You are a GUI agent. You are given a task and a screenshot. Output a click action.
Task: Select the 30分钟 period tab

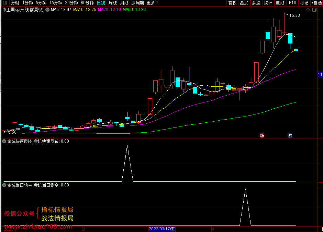[x=71, y=3]
